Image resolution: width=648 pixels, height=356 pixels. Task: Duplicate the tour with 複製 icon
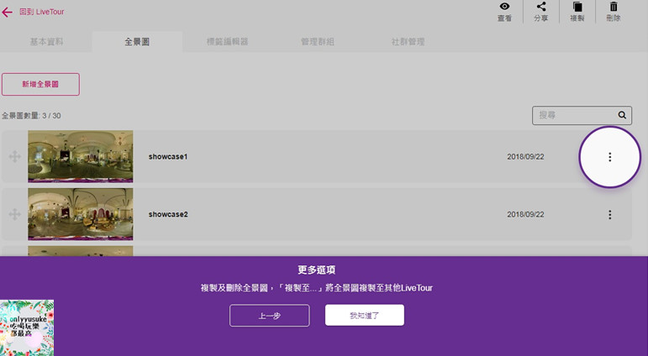(577, 12)
